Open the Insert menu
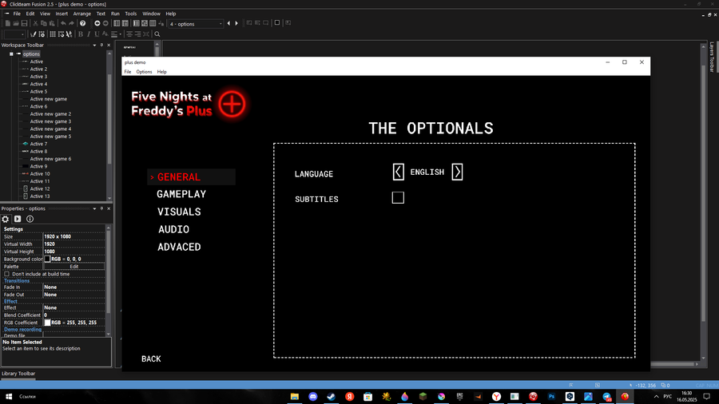The width and height of the screenshot is (719, 404). pyautogui.click(x=62, y=14)
